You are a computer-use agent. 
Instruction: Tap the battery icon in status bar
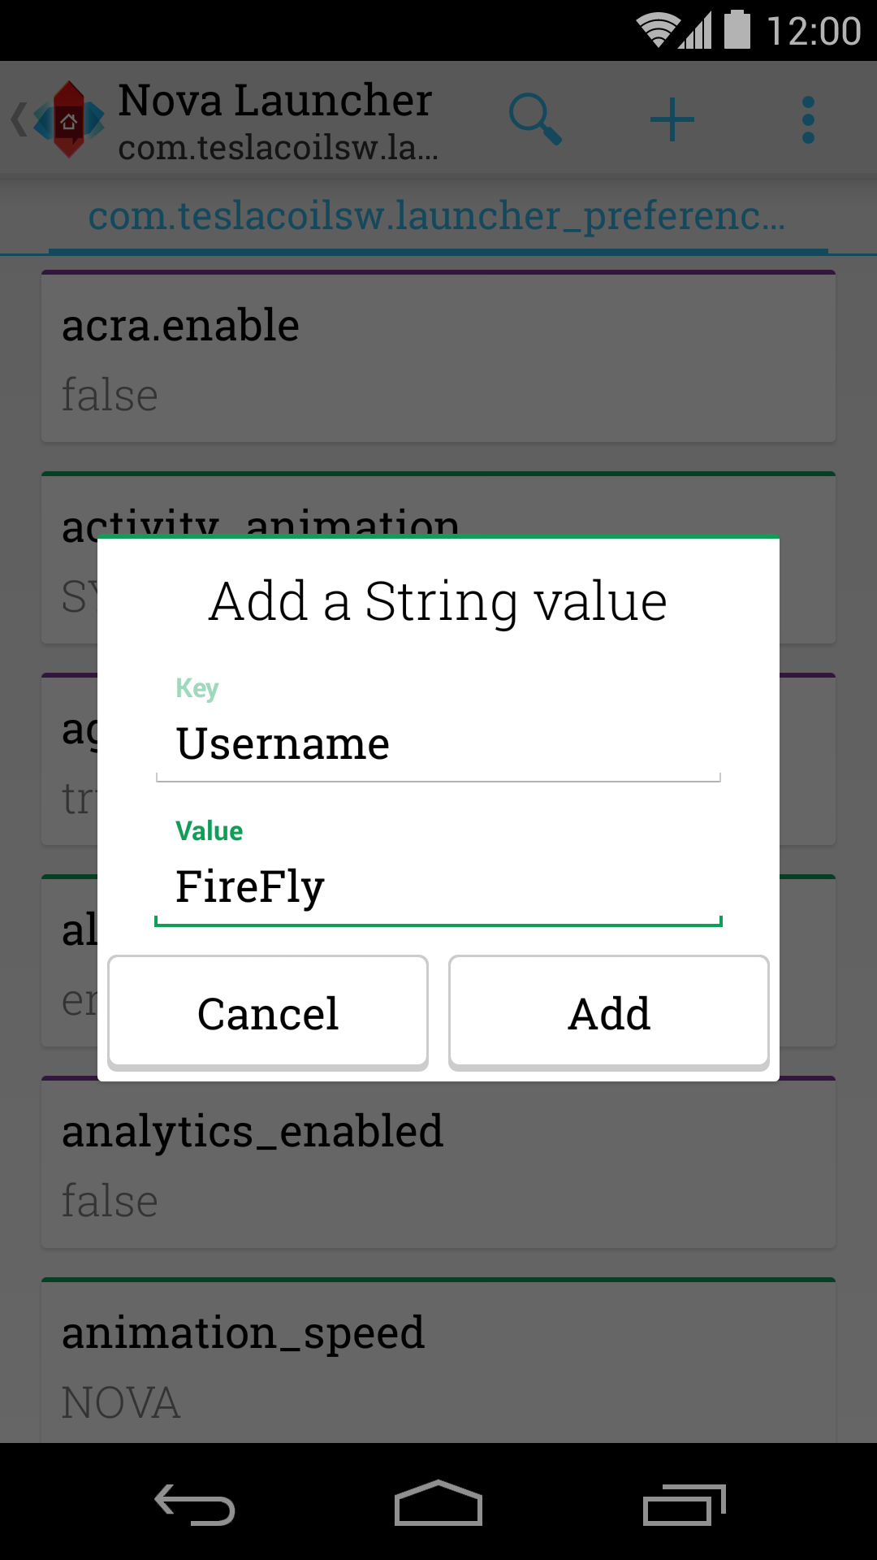tap(737, 30)
